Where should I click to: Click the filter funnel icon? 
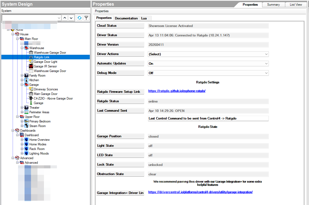pos(86,18)
